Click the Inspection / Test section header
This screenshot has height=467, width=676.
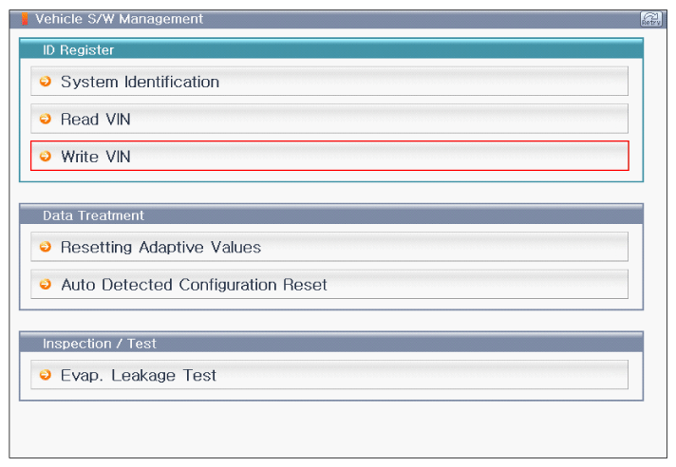[100, 344]
